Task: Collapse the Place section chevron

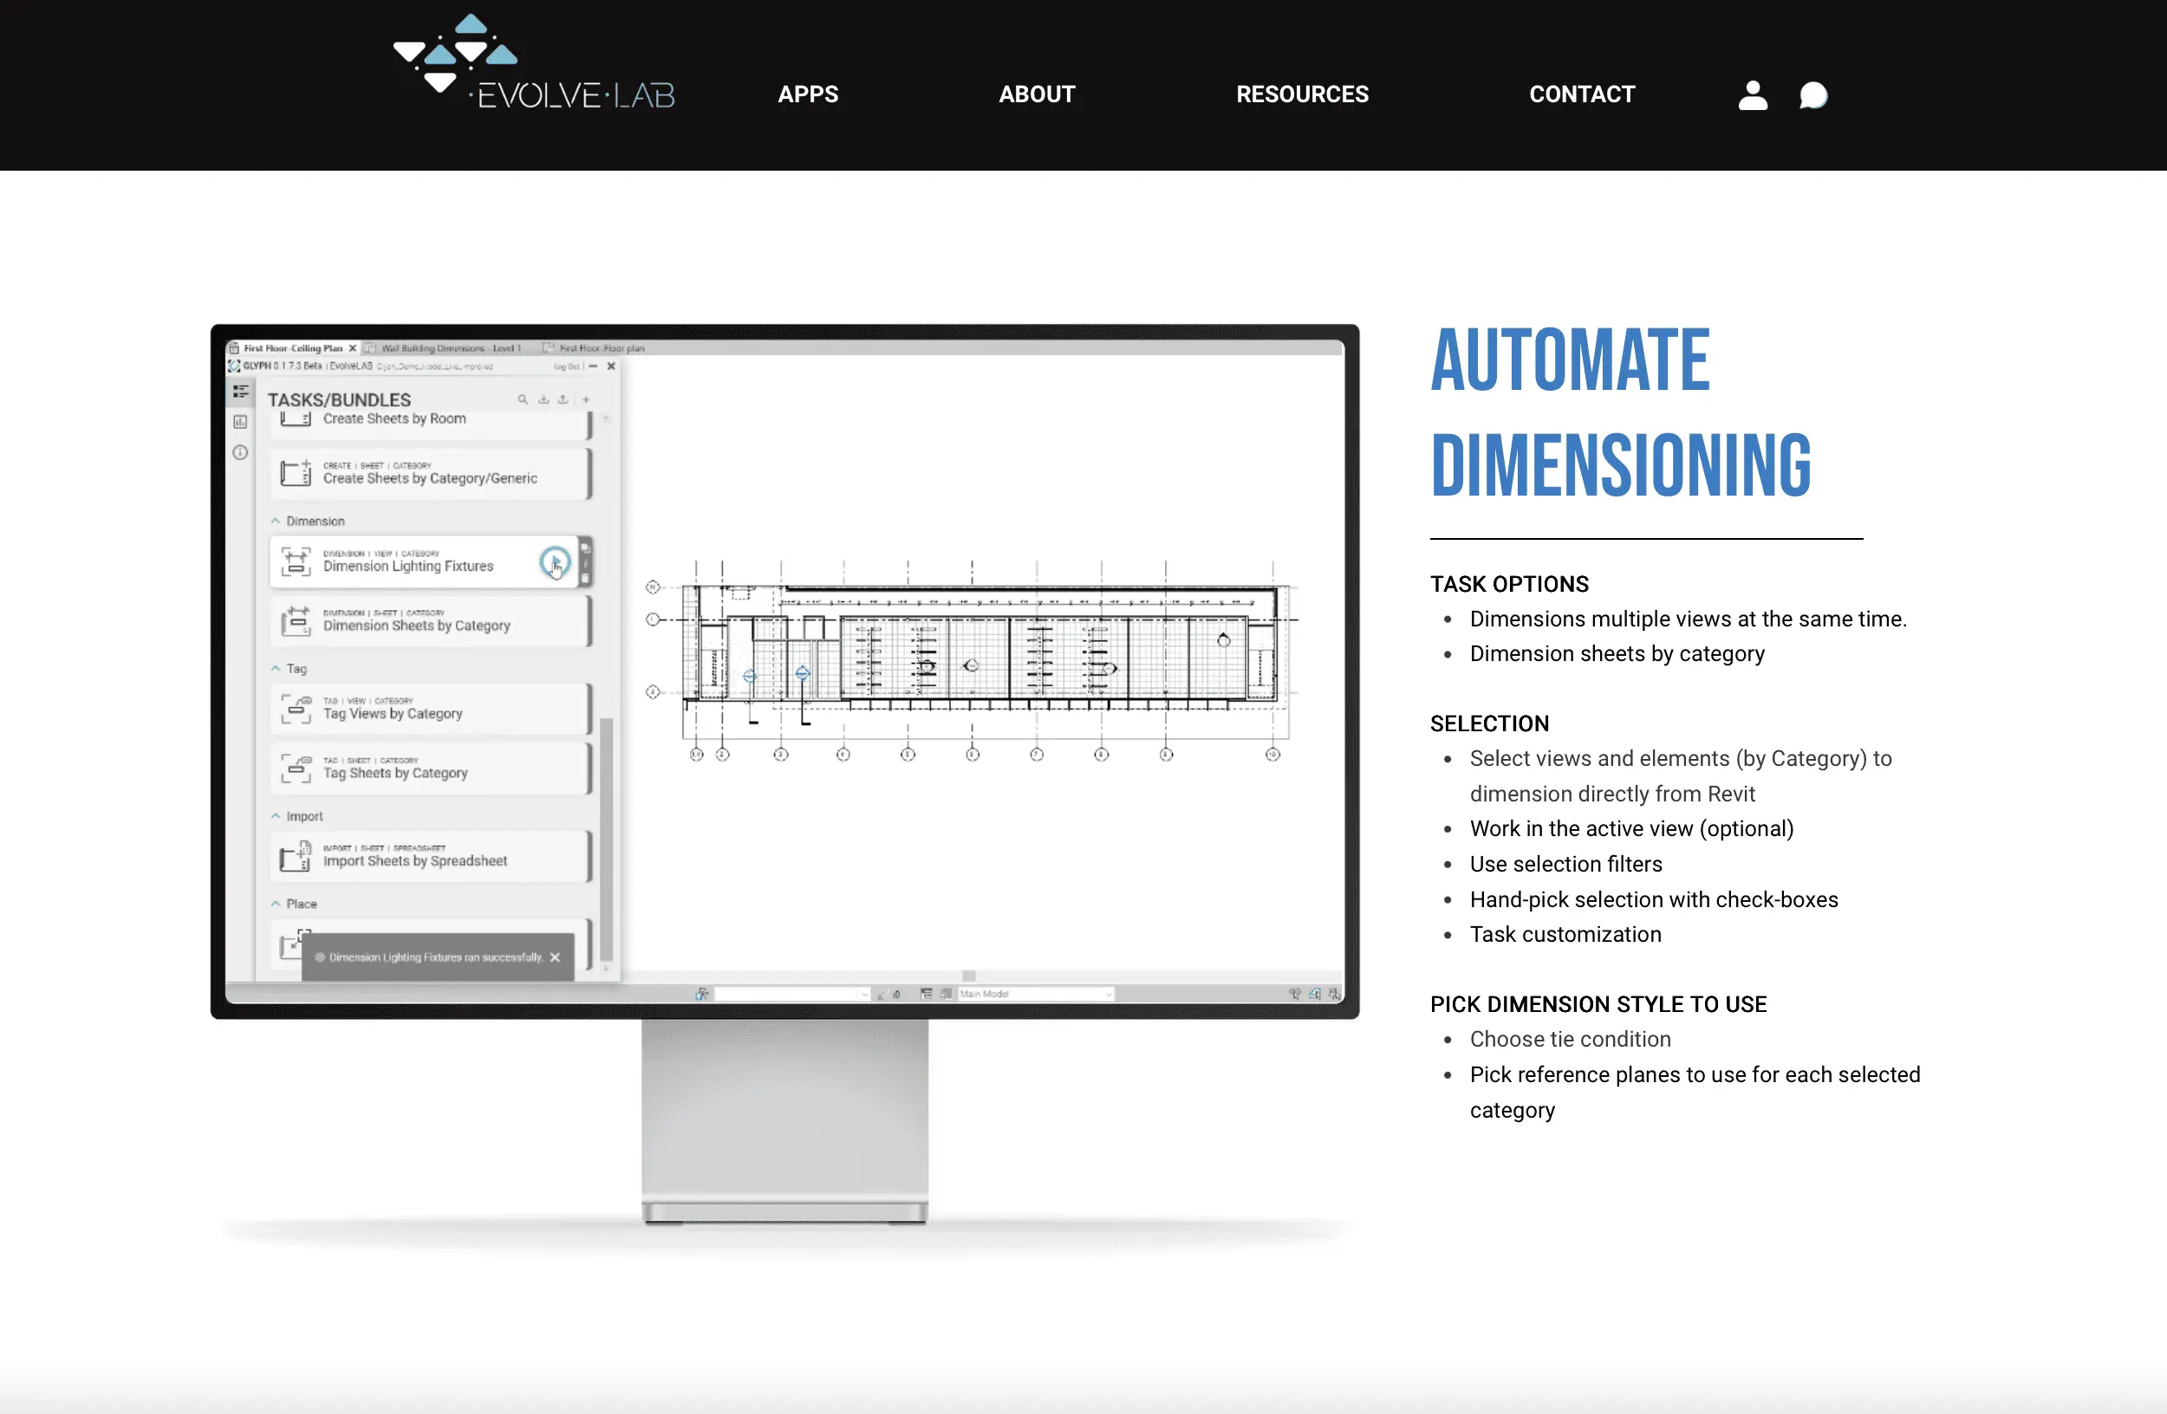Action: point(276,904)
